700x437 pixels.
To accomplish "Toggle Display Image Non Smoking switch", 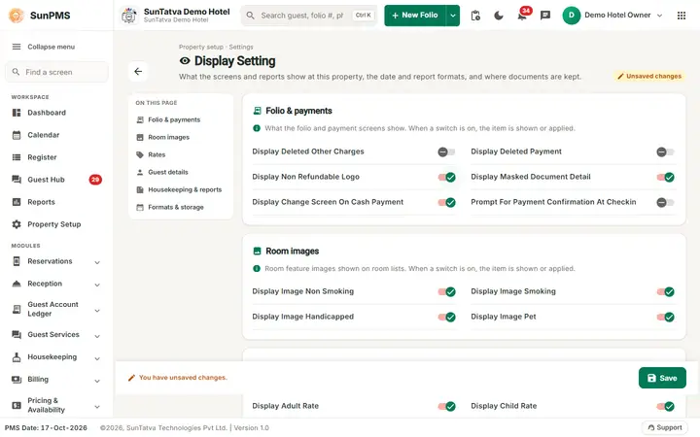I will click(x=446, y=291).
